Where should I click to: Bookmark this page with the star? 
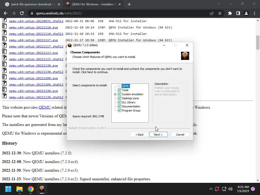[220, 13]
